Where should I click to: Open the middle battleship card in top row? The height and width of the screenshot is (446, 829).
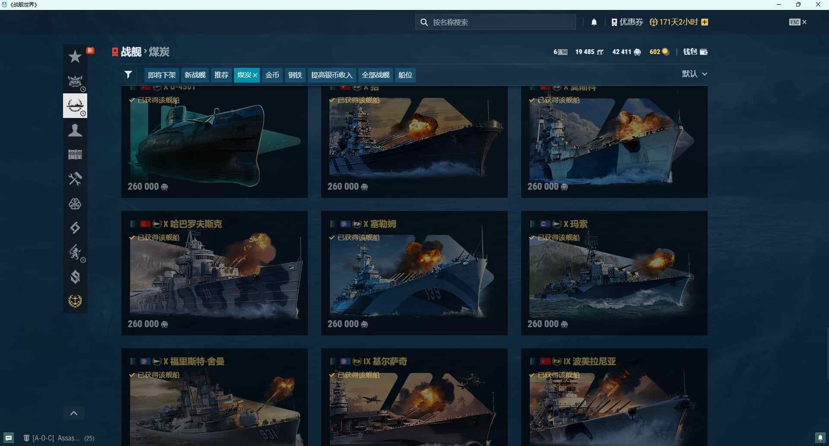(414, 142)
